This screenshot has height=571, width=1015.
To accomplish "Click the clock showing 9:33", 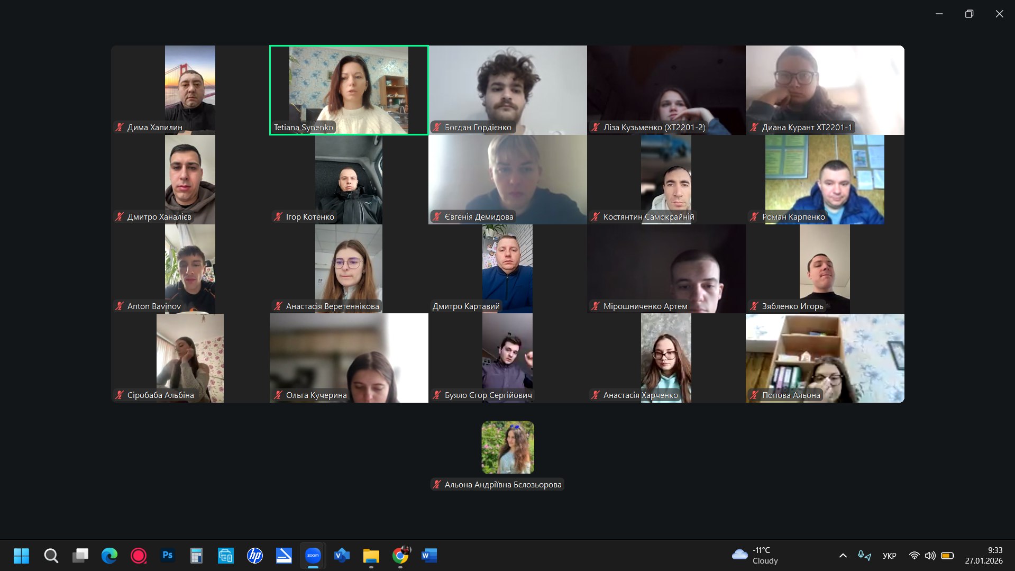I will pos(983,555).
